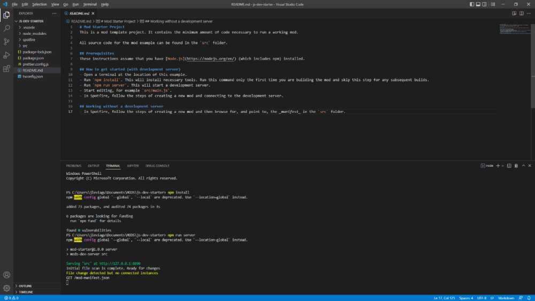Image resolution: width=535 pixels, height=301 pixels.
Task: Split the terminal
Action: tap(509, 166)
